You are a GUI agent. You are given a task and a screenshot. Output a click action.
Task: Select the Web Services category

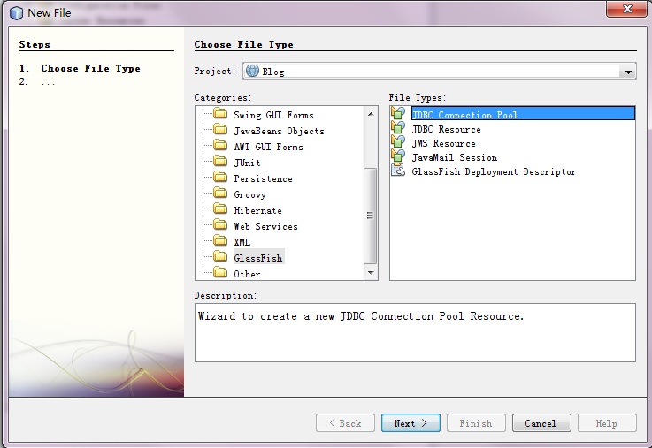coord(265,227)
